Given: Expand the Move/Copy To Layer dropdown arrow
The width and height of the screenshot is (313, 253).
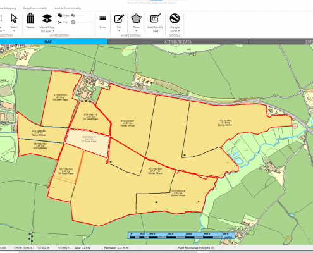Looking at the screenshot, I should [x=53, y=31].
